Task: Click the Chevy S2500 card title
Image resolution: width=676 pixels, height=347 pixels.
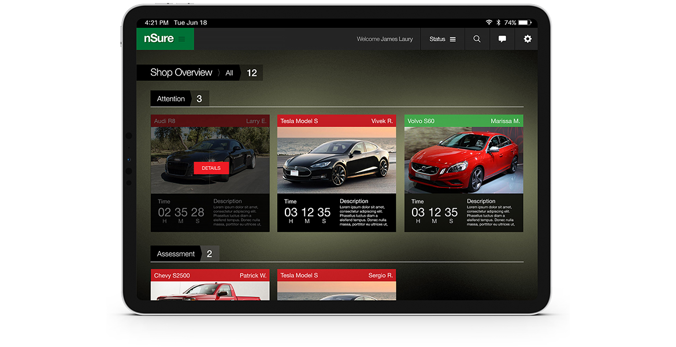Action: [172, 275]
